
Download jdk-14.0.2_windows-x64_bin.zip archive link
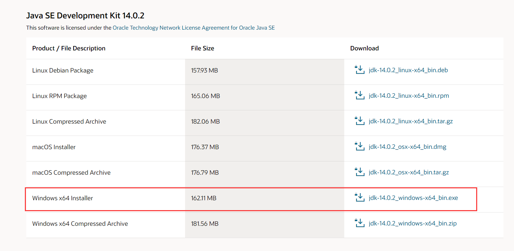point(413,224)
